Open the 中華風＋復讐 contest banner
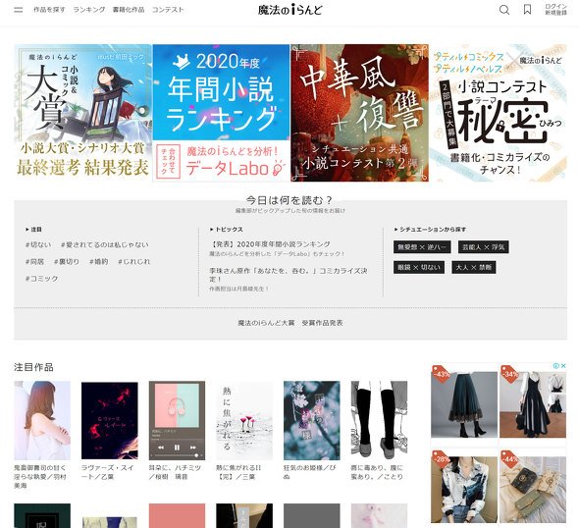This screenshot has height=528, width=579. (359, 113)
